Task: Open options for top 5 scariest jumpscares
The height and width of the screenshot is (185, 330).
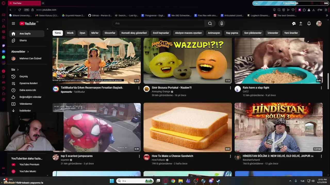Action: click(x=139, y=156)
